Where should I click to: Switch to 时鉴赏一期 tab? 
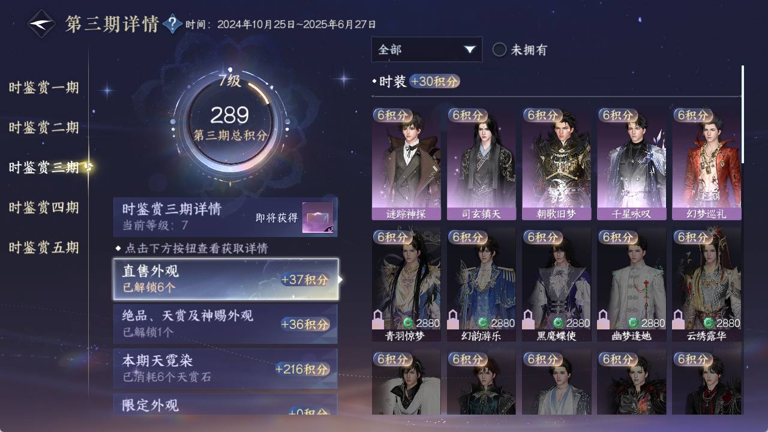point(44,88)
